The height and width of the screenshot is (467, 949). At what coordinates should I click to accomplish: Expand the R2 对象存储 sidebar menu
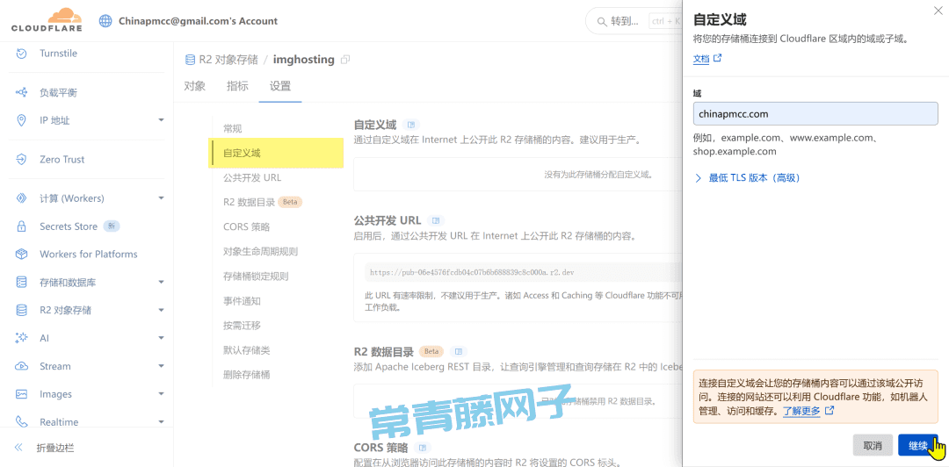pyautogui.click(x=161, y=311)
